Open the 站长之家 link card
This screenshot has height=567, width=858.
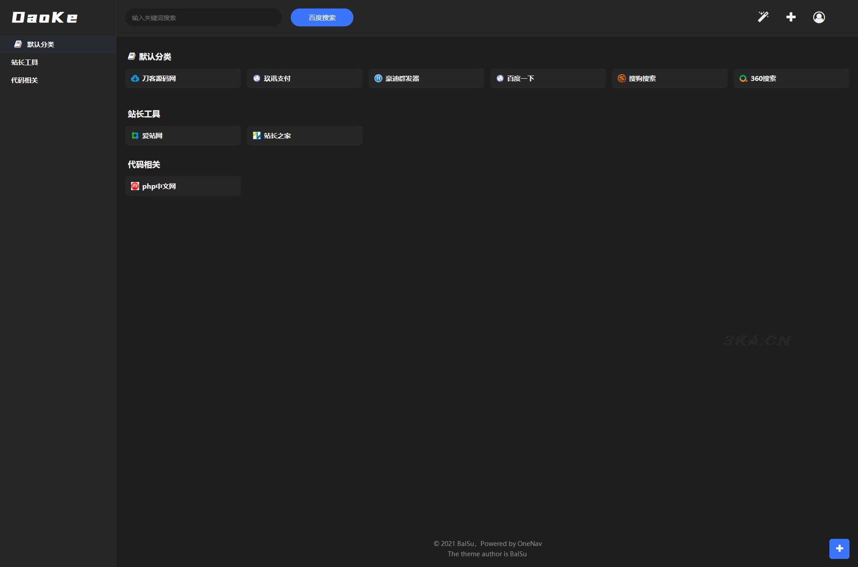(305, 135)
